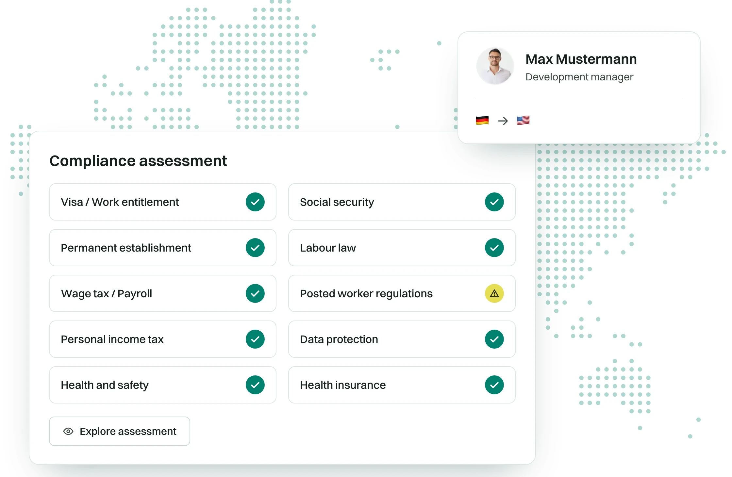The width and height of the screenshot is (732, 477).
Task: Click the Social security green checkmark
Action: pos(494,202)
